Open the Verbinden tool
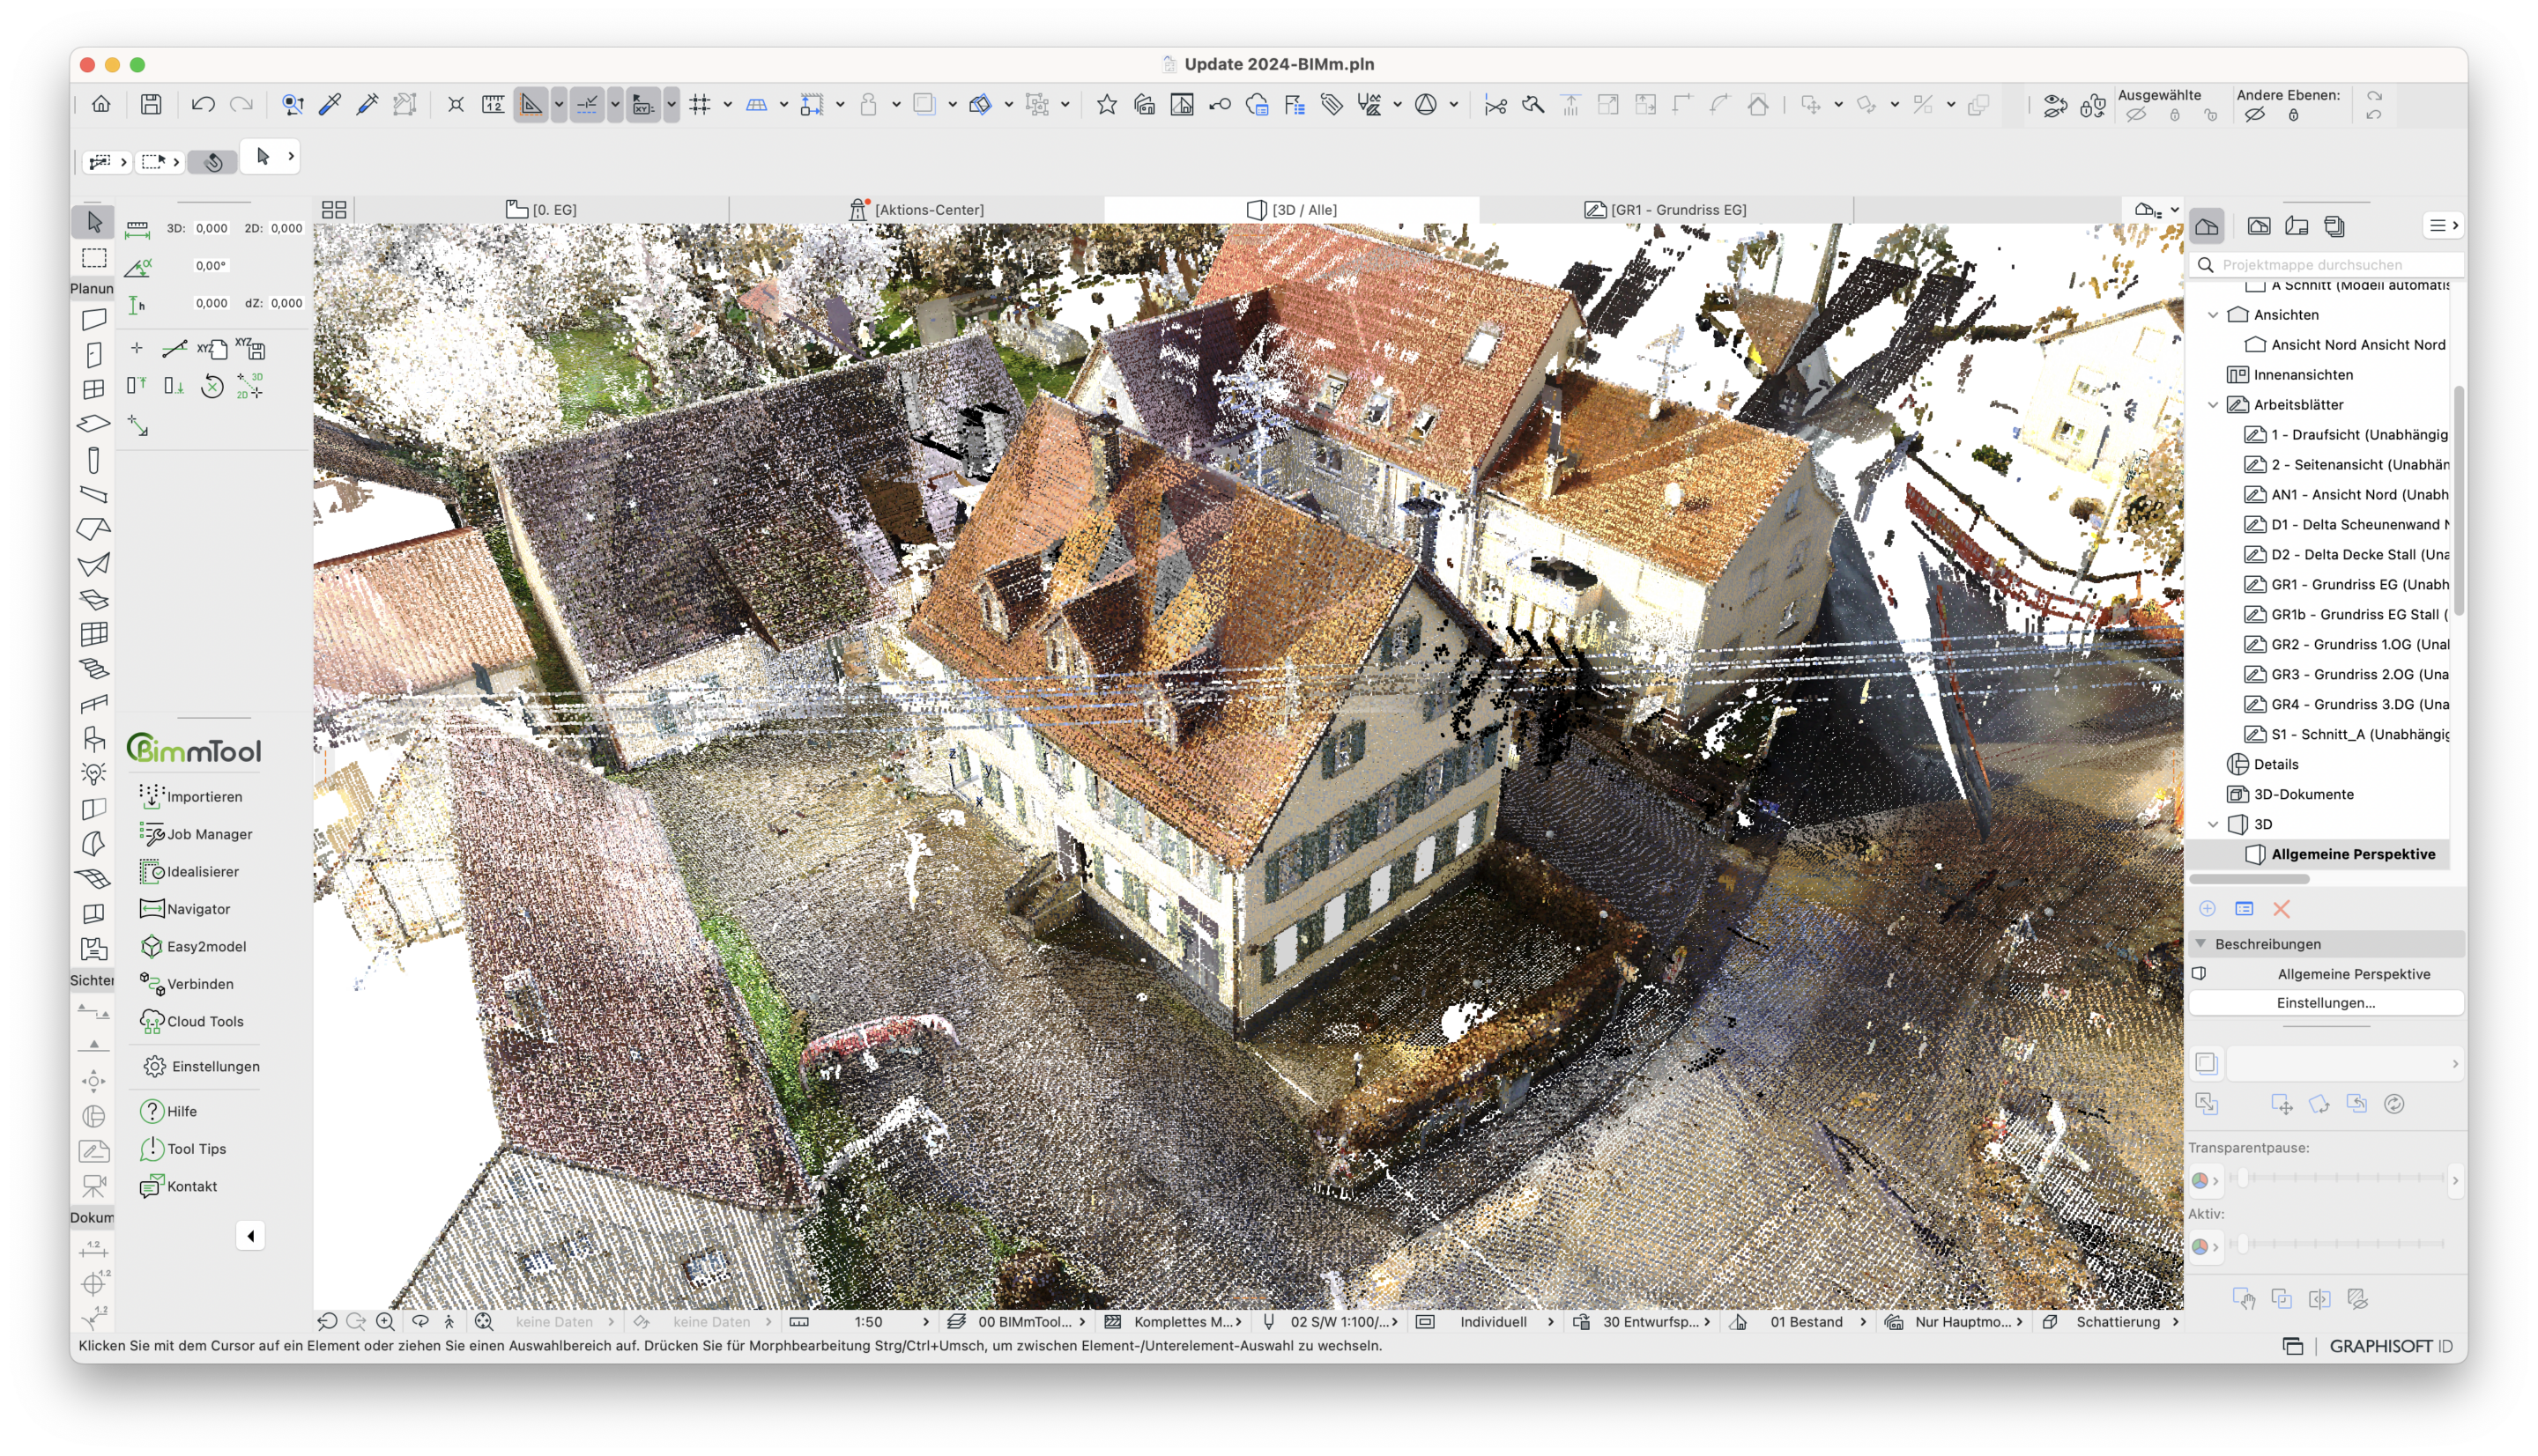Screen dimensions: 2538x1456 187,984
